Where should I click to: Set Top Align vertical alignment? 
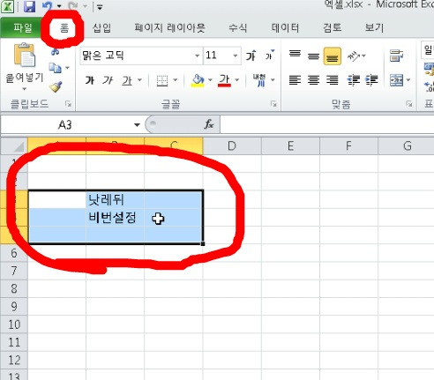295,56
